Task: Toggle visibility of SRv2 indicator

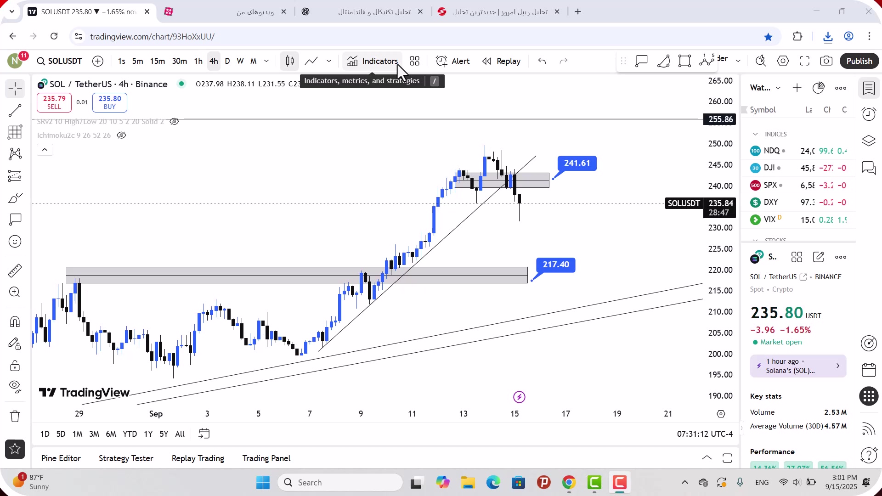Action: click(x=174, y=122)
